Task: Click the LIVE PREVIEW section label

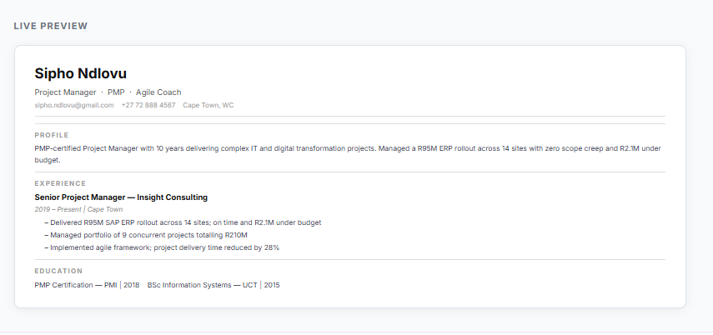Action: pos(51,26)
